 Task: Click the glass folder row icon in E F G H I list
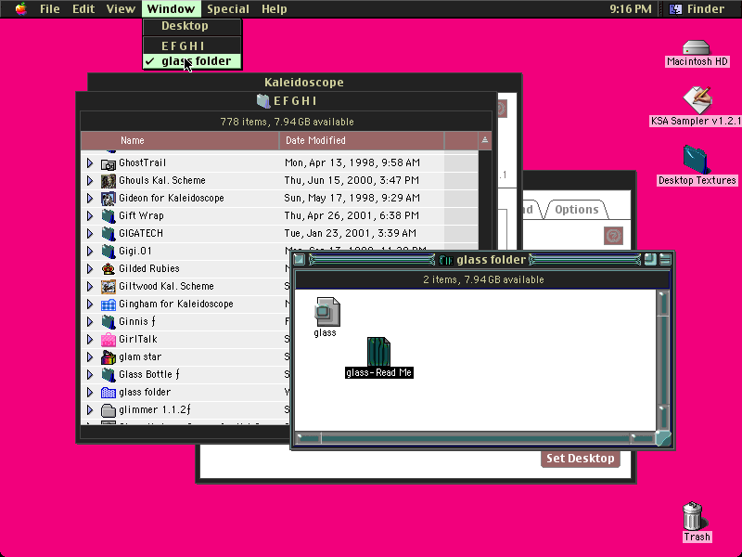pyautogui.click(x=109, y=393)
